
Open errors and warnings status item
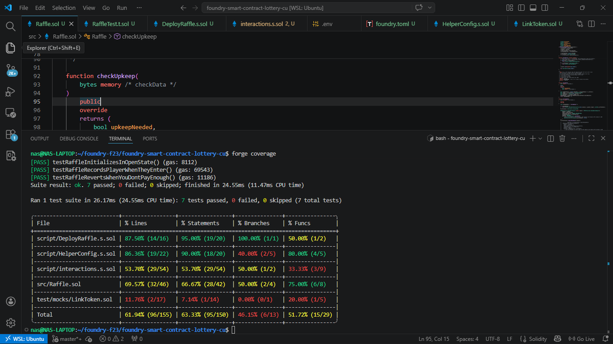[x=111, y=339]
